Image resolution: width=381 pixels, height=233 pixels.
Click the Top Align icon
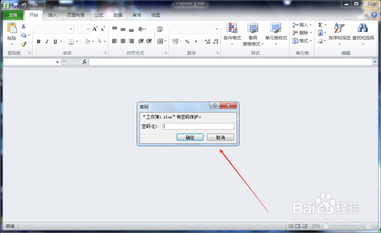coord(114,29)
